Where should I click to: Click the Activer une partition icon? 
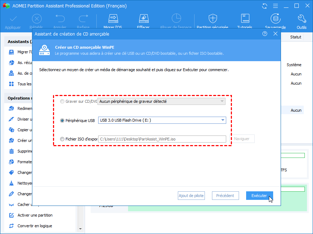pos(11,215)
